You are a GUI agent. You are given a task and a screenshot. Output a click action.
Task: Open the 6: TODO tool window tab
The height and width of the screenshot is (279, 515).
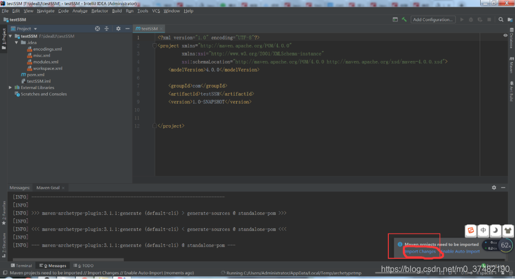click(84, 266)
